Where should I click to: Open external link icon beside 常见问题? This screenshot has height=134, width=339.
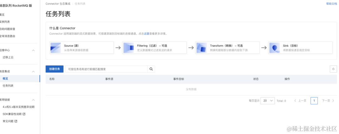pyautogui.click(x=16, y=121)
